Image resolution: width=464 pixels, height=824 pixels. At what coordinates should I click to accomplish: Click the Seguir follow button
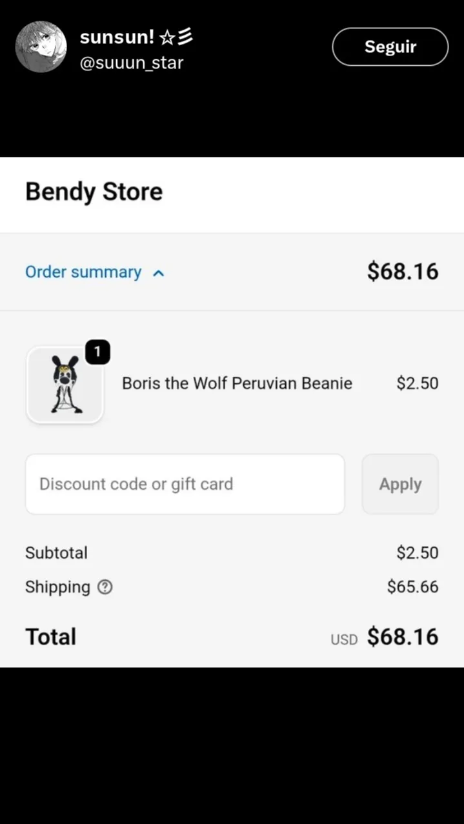coord(390,46)
